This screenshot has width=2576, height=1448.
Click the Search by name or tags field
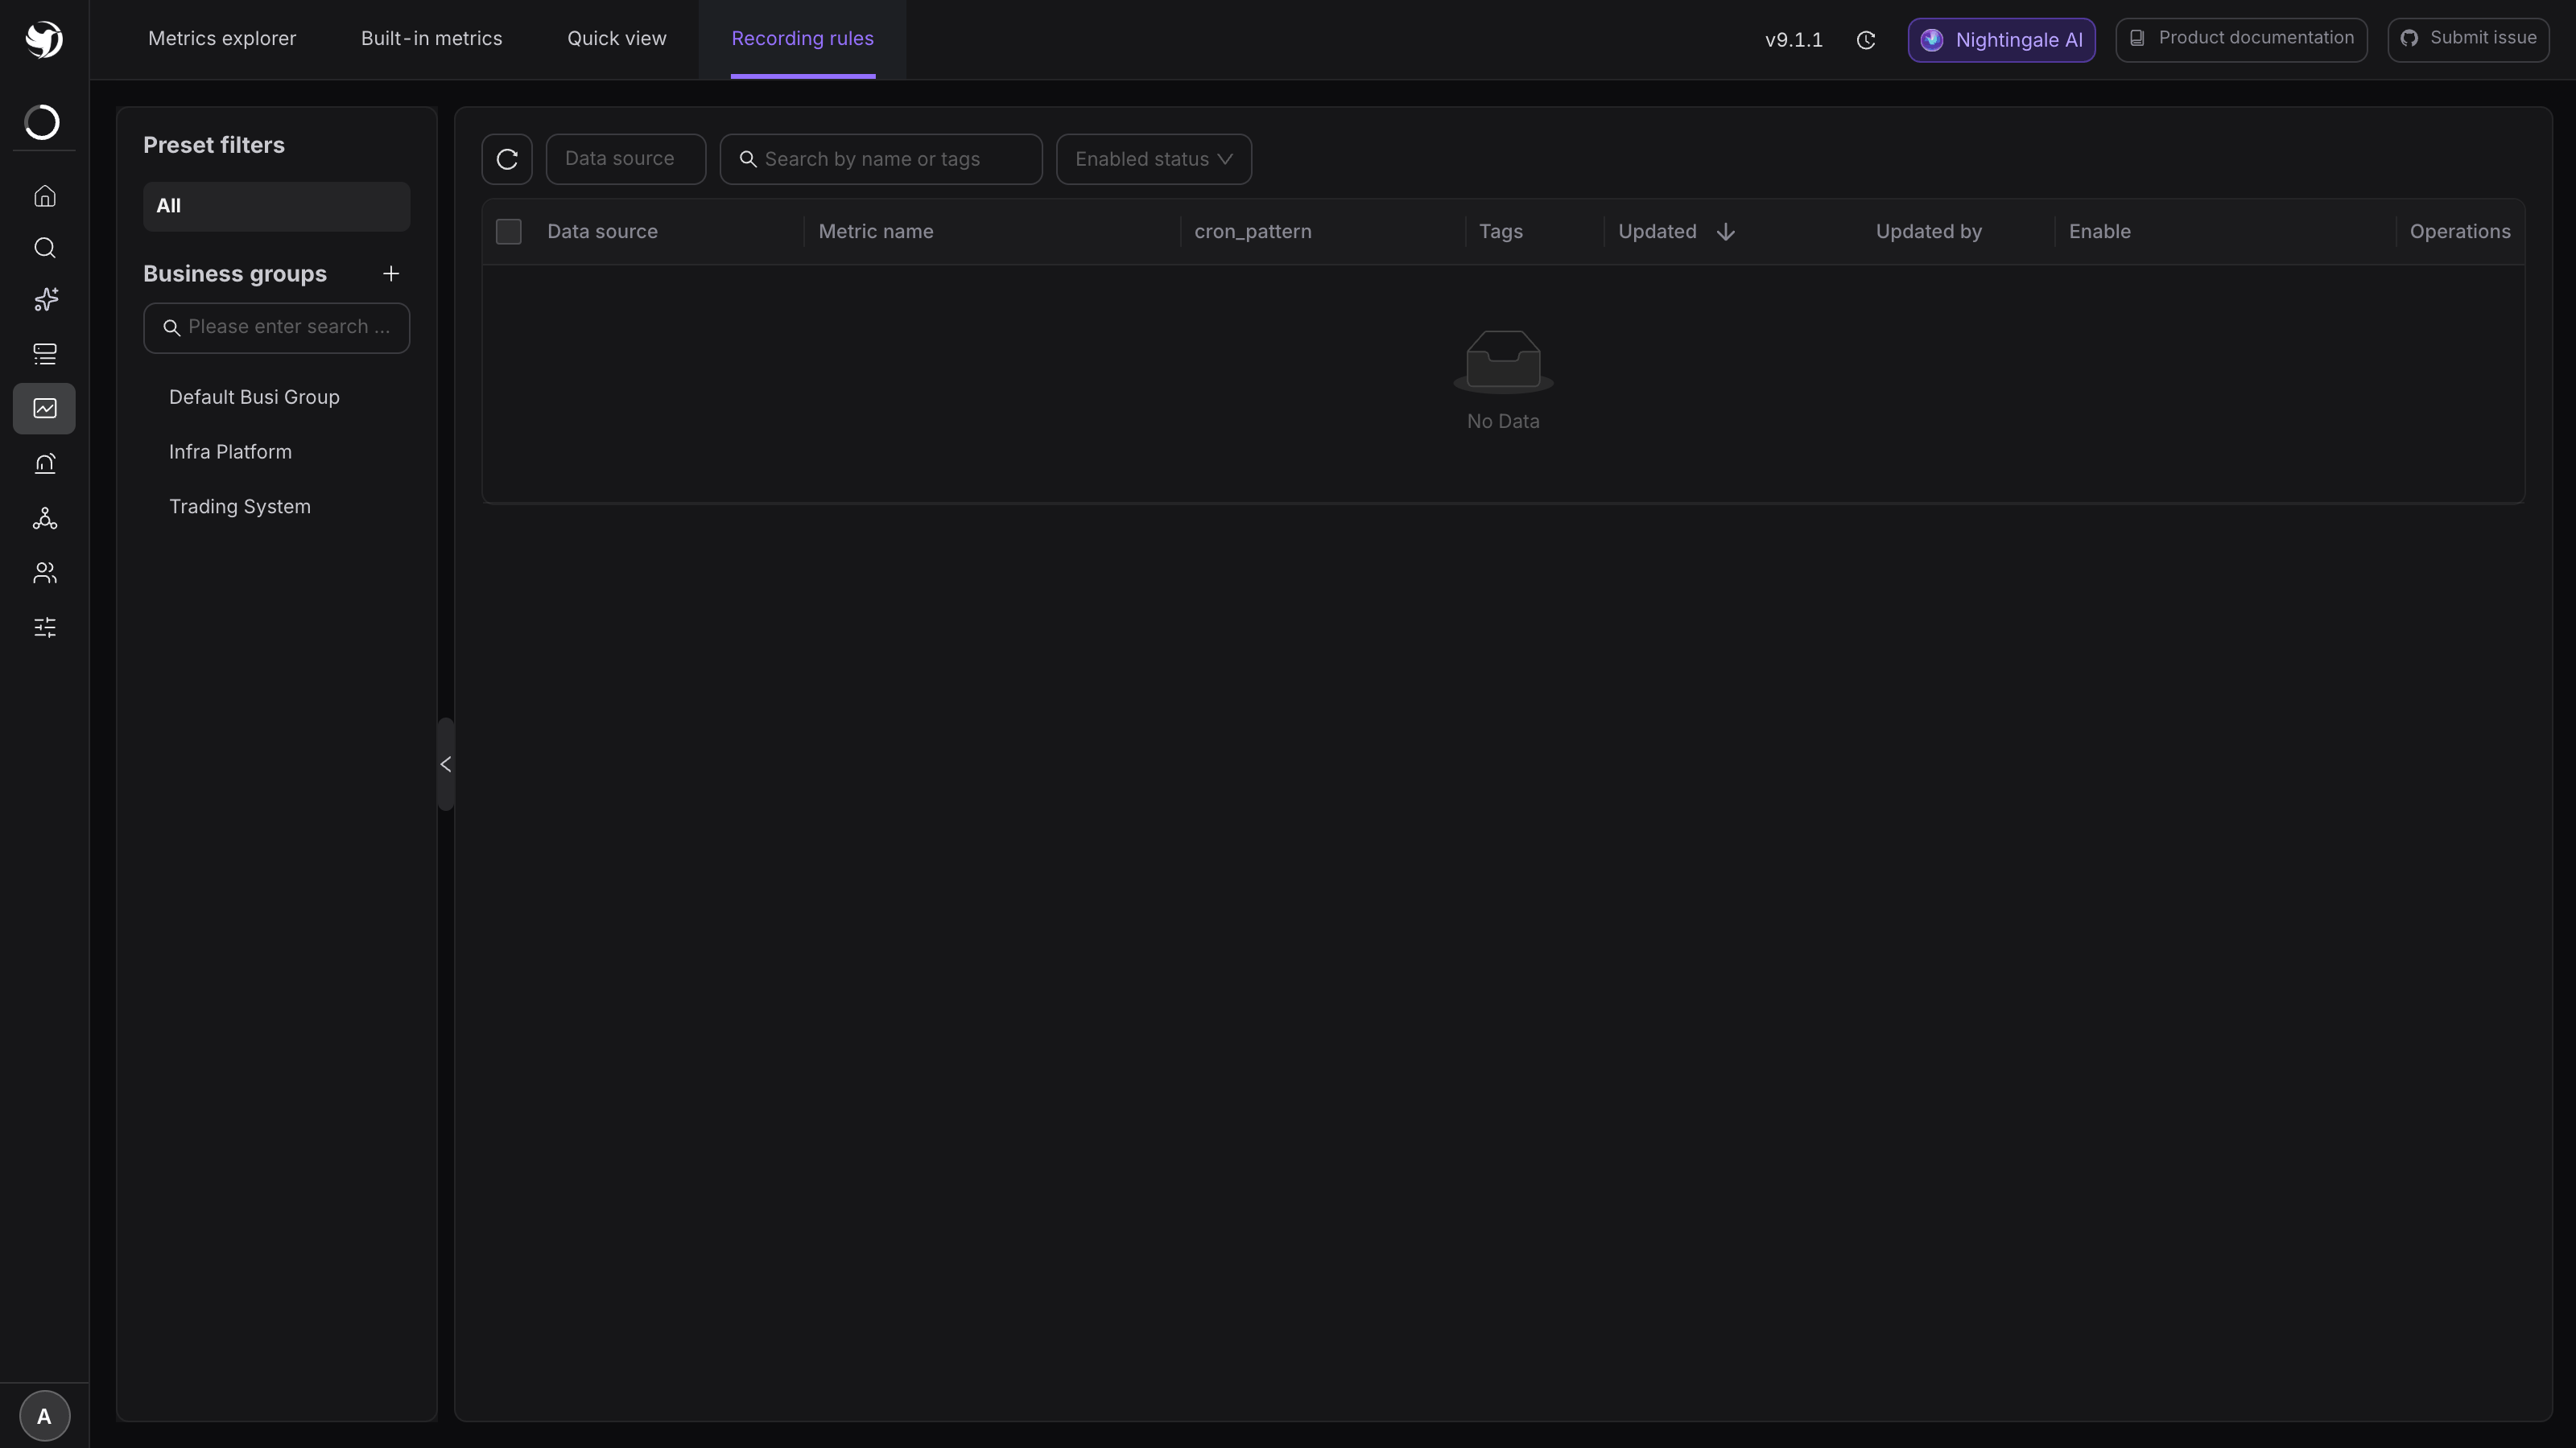point(881,159)
